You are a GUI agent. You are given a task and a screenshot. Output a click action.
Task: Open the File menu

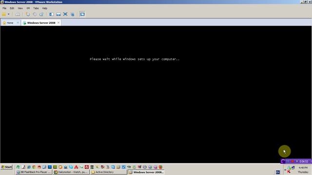click(4, 8)
